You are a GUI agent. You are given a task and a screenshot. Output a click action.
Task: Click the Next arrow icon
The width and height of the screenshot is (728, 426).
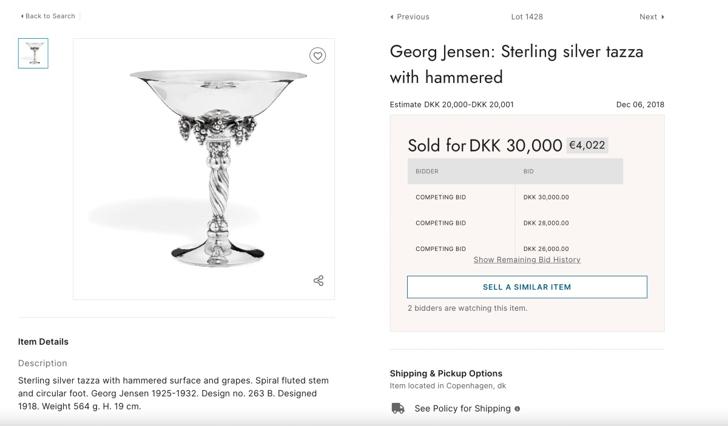662,17
